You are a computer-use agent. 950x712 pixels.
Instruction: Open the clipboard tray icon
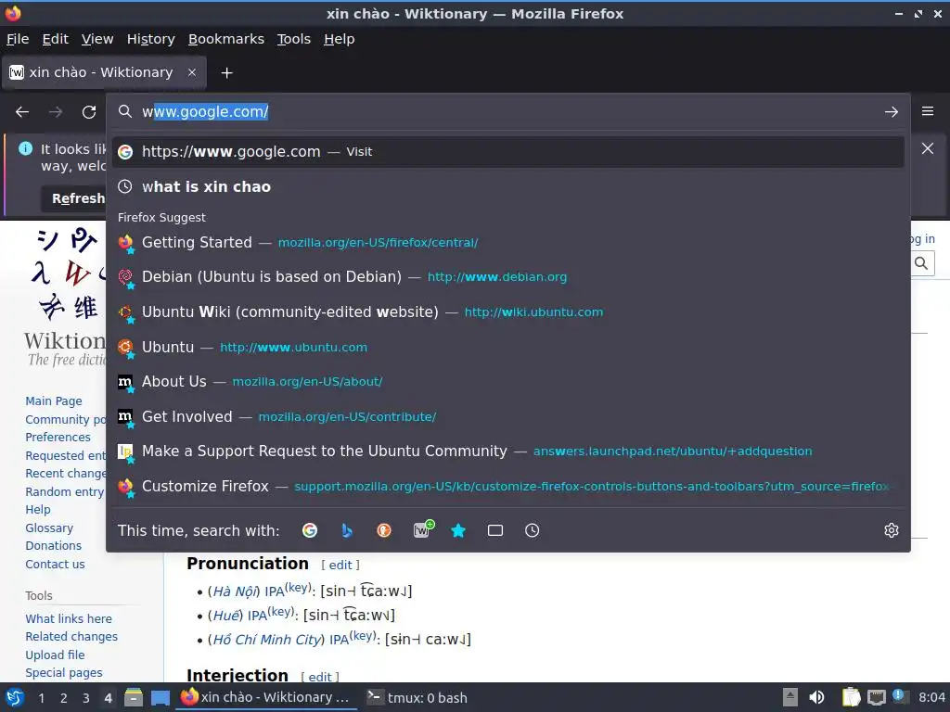coord(851,697)
